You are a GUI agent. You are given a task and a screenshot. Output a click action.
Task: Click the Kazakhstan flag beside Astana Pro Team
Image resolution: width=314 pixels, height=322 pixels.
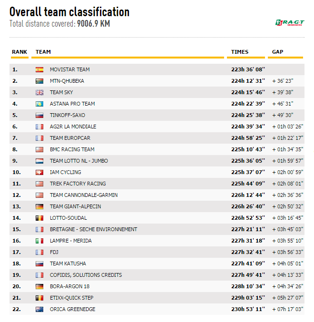point(39,104)
